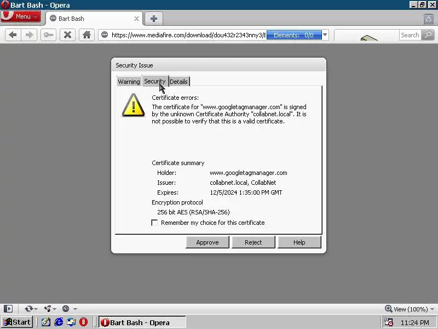Open the Opera Turbo icon in status bar
The height and width of the screenshot is (329, 438).
[x=66, y=309]
